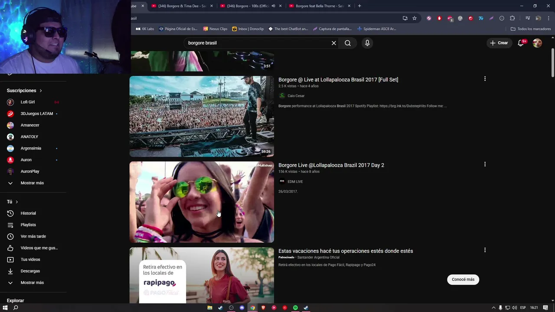
Task: Open Ver más tarde in the sidebar
Action: (x=33, y=236)
